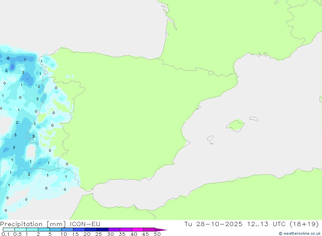Select the 2–5 mm legend color swatch
This screenshot has width=322, height=236.
[44, 230]
